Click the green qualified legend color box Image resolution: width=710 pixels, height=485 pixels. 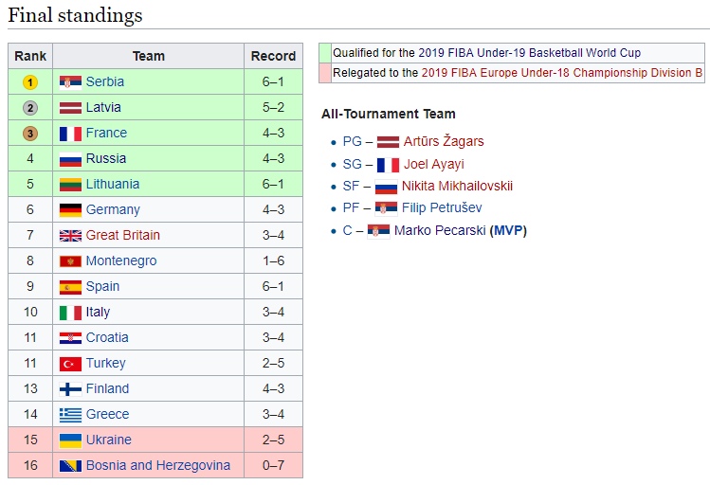[x=324, y=53]
